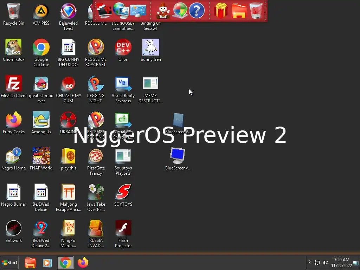The height and width of the screenshot is (270, 360).
Task: Open the PEGGLE ME SOYCRAFT shortcut
Action: (96, 53)
